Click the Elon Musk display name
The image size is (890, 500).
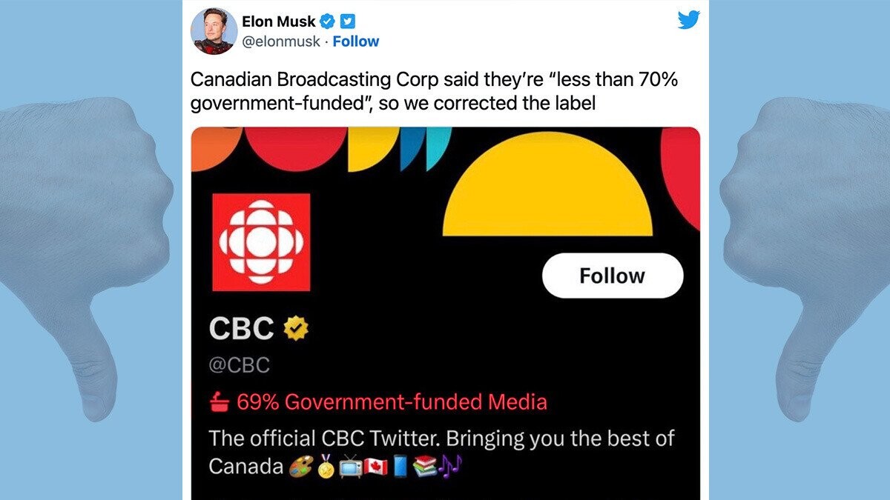coord(278,21)
